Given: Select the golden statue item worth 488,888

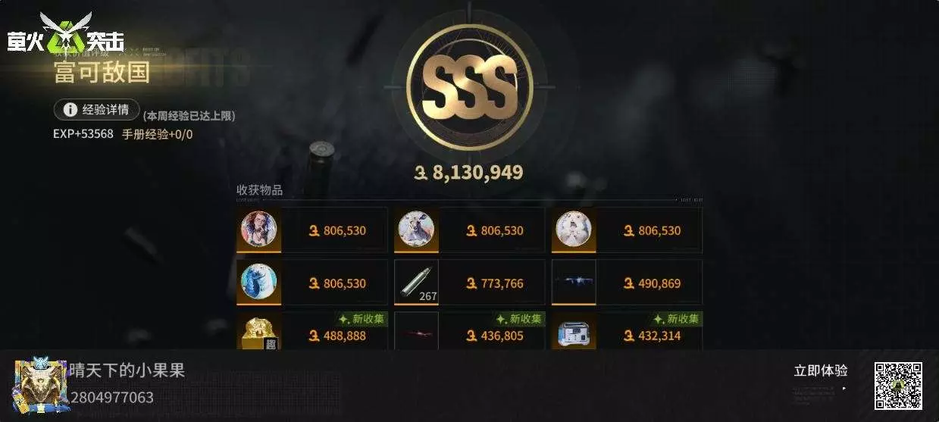Looking at the screenshot, I should [x=259, y=333].
